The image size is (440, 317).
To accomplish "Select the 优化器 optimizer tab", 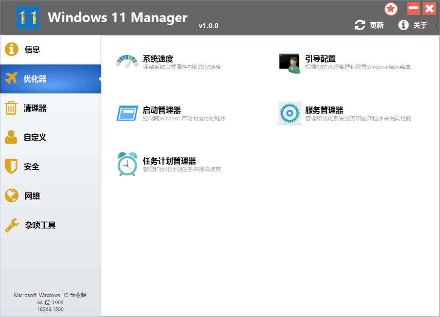I will (x=51, y=79).
